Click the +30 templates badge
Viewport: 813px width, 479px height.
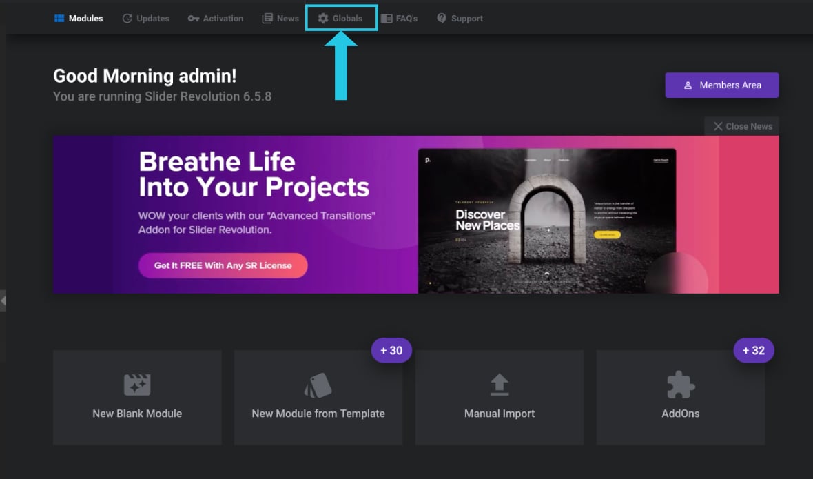coord(391,350)
